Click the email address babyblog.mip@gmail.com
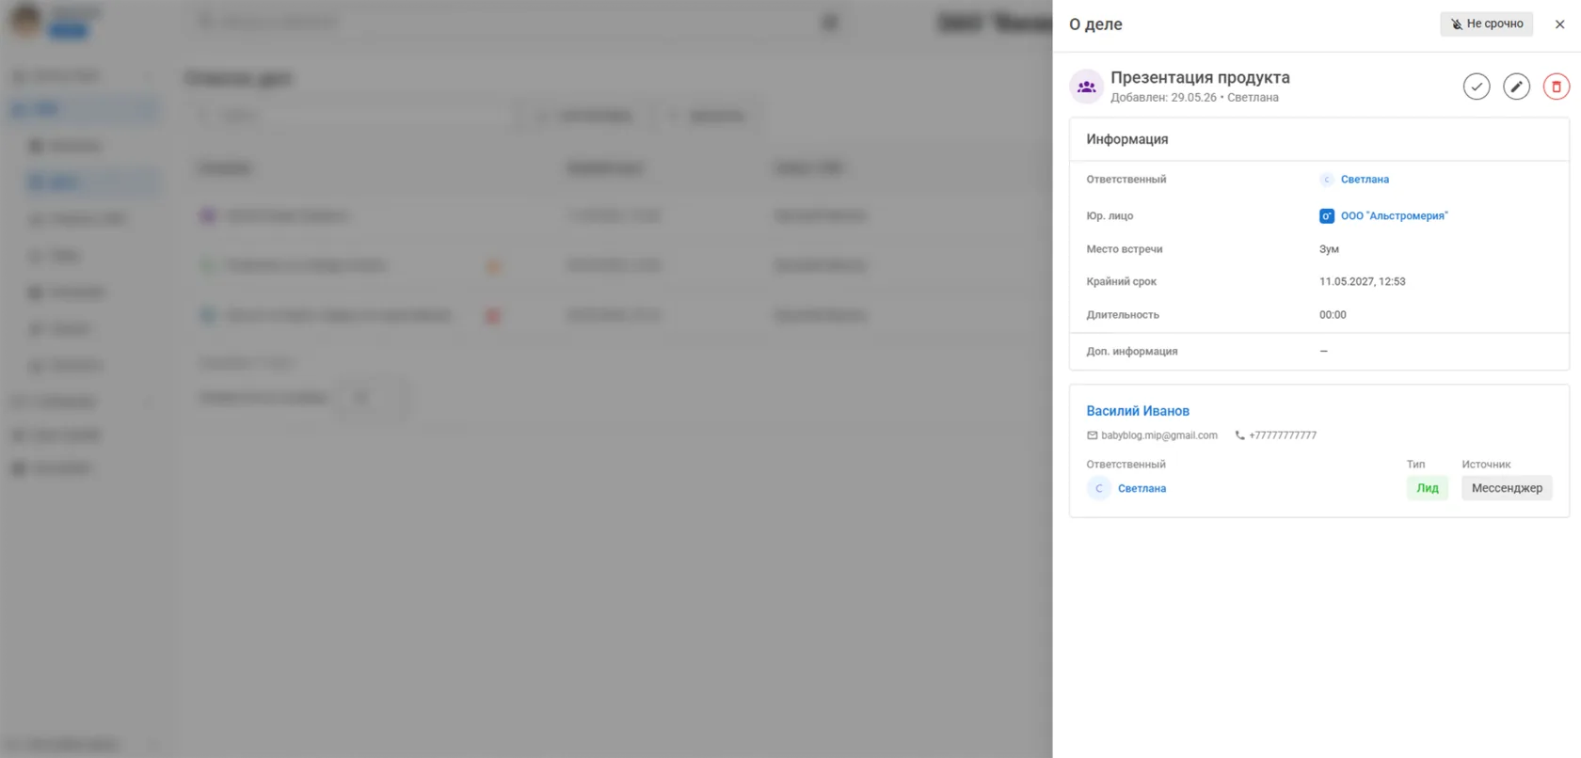1581x758 pixels. [1159, 435]
